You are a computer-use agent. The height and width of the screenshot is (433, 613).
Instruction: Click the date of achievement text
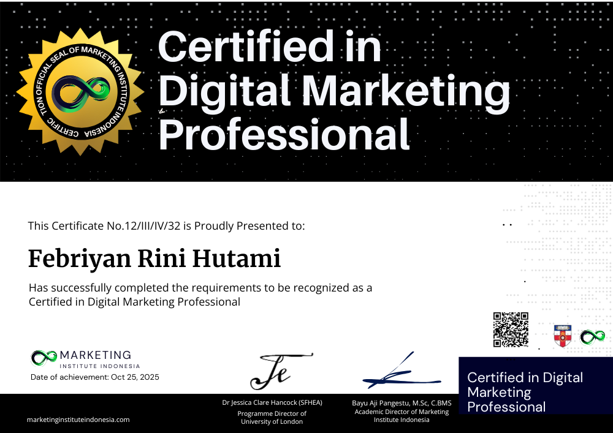tap(94, 377)
